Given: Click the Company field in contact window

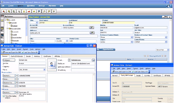Looking at the screenshot, I should (32, 67).
